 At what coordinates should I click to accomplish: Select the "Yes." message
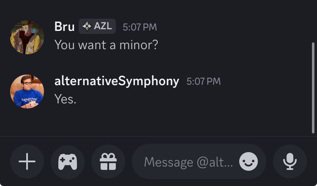[x=66, y=99]
